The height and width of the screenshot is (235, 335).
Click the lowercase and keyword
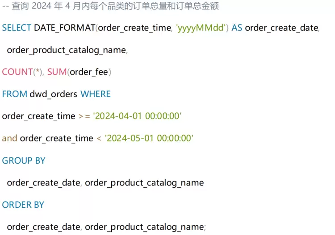click(9, 138)
